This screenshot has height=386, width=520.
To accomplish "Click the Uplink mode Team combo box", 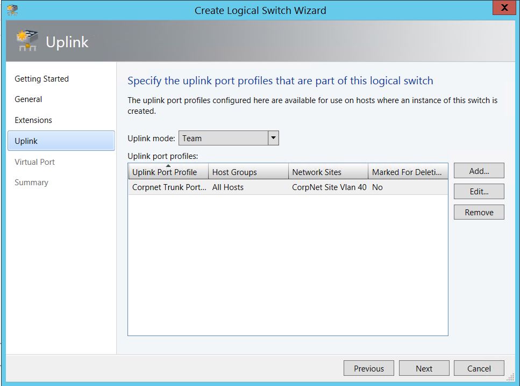I will coord(223,139).
